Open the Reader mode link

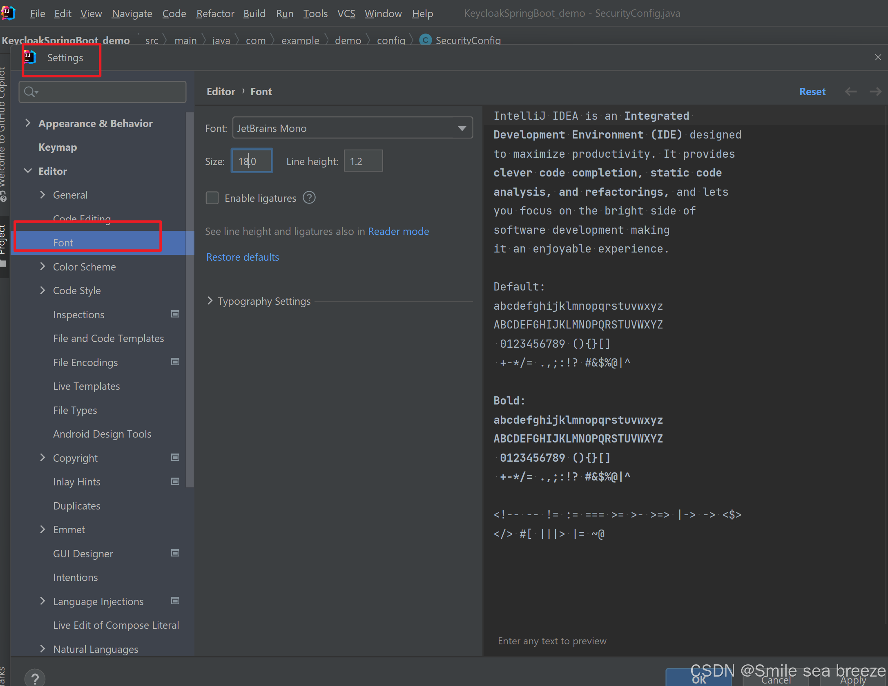(398, 231)
